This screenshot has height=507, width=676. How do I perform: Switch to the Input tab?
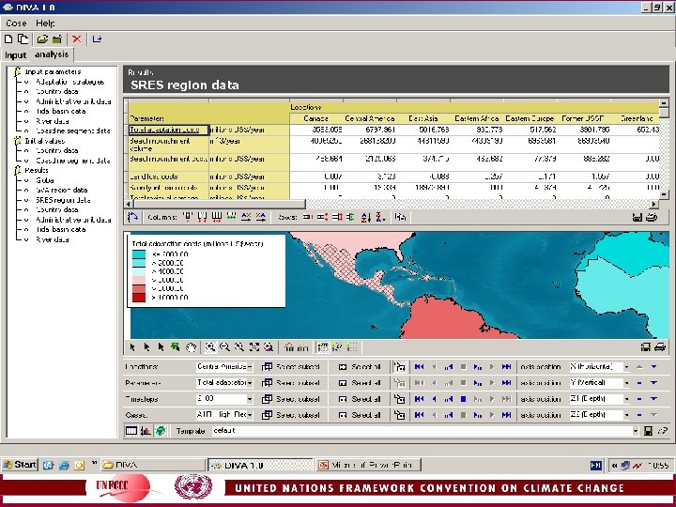coord(16,54)
